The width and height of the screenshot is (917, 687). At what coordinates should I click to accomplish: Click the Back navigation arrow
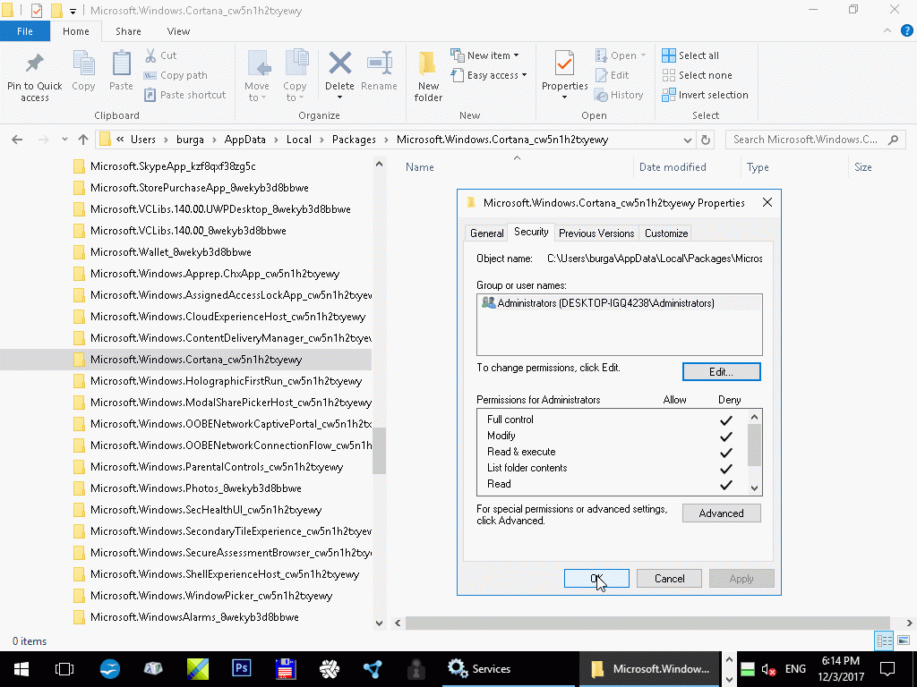click(17, 140)
